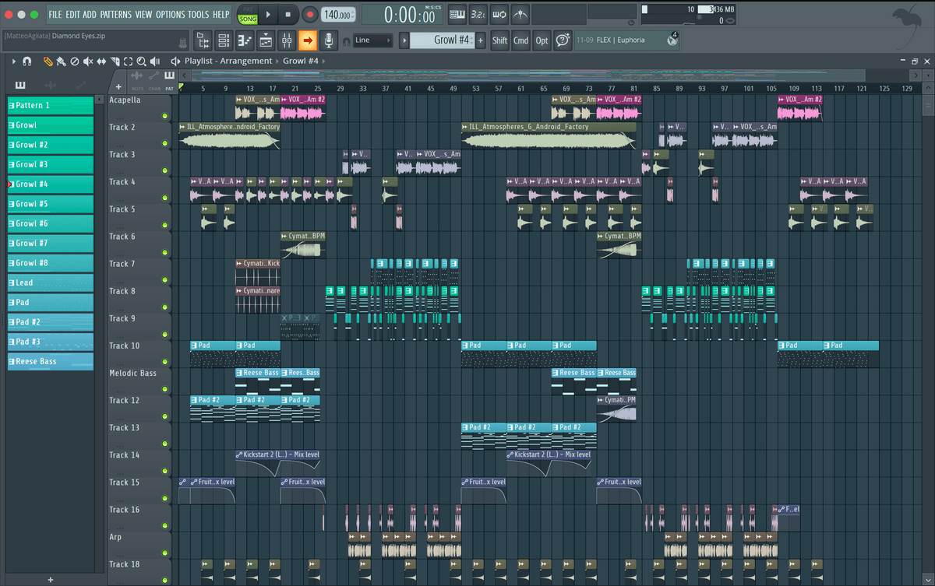Open the Growl #4 pattern name box

pos(442,40)
